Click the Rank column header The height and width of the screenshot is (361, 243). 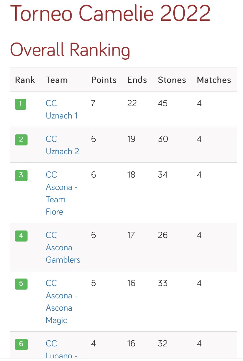coord(25,80)
